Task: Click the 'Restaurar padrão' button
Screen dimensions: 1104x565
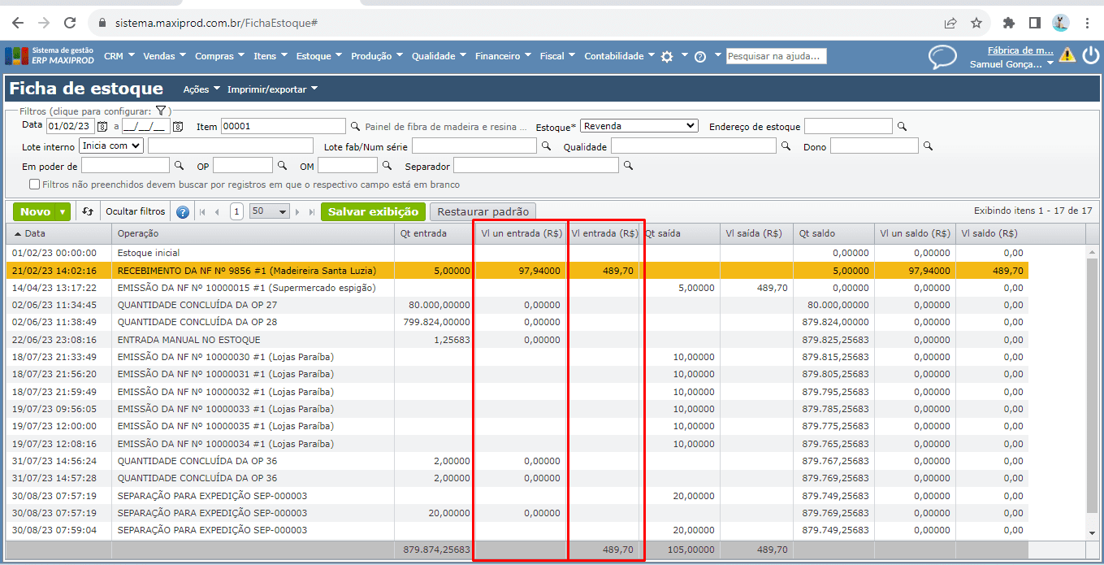Action: [x=483, y=212]
